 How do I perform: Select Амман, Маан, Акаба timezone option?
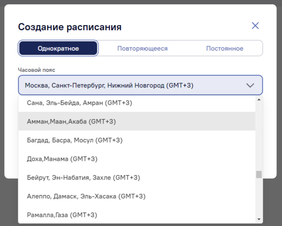click(x=71, y=121)
